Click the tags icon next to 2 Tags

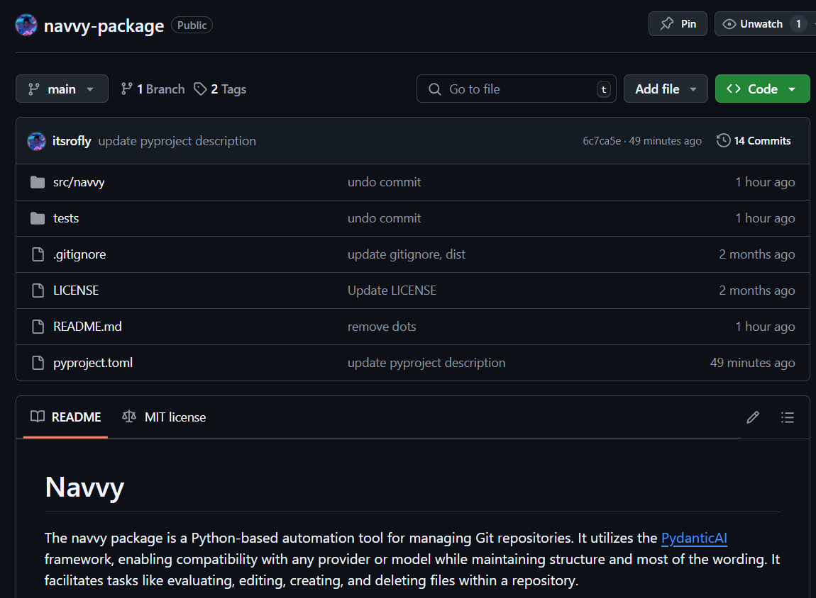pyautogui.click(x=201, y=89)
